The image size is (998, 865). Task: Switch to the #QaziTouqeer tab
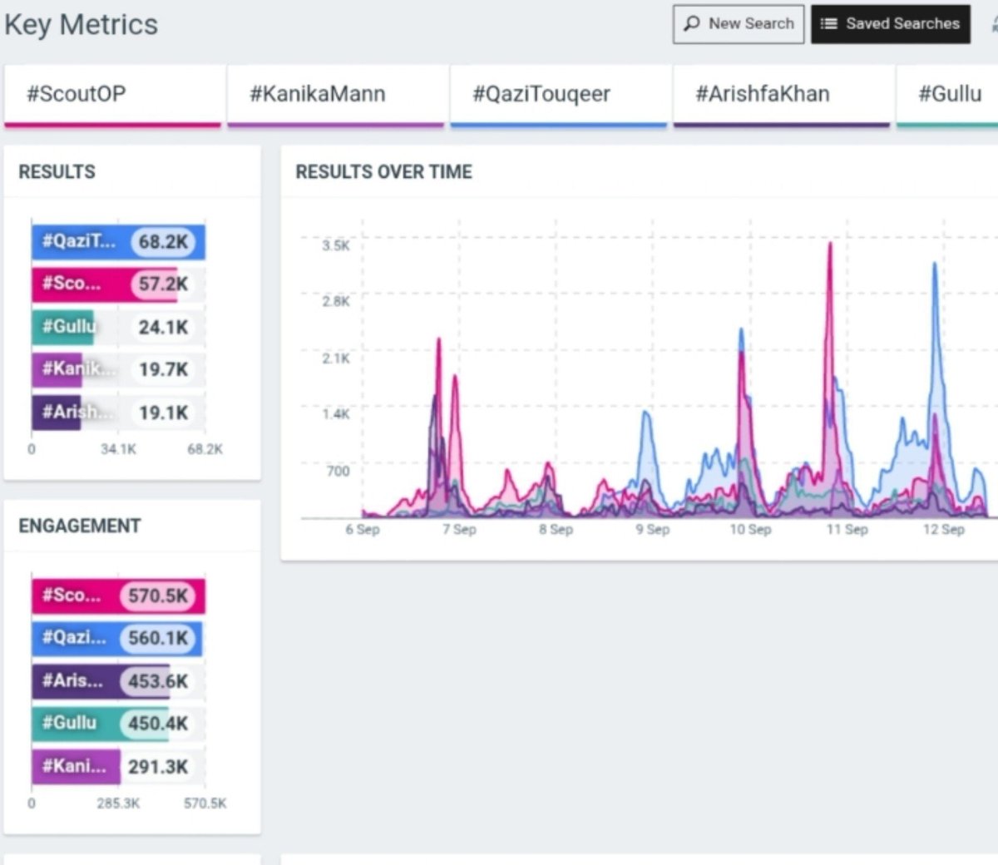tap(558, 95)
